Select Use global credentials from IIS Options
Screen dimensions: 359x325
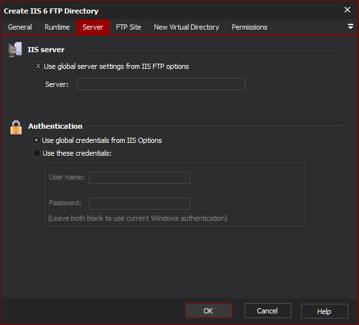click(x=36, y=140)
